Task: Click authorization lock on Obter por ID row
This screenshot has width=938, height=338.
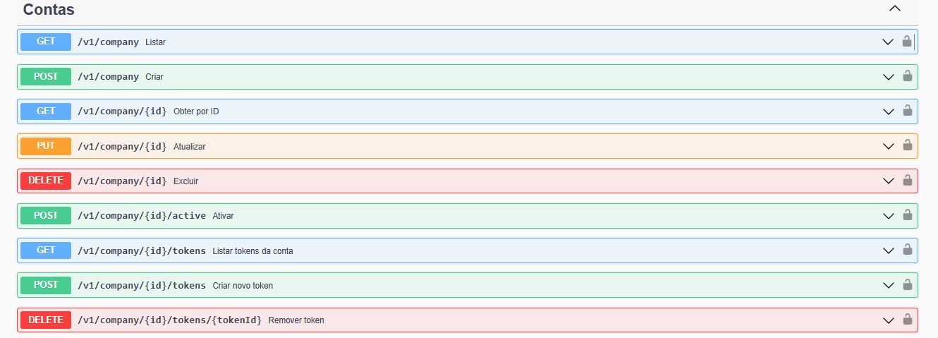Action: click(x=907, y=111)
